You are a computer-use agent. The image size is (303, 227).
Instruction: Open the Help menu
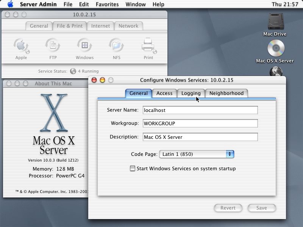158,4
